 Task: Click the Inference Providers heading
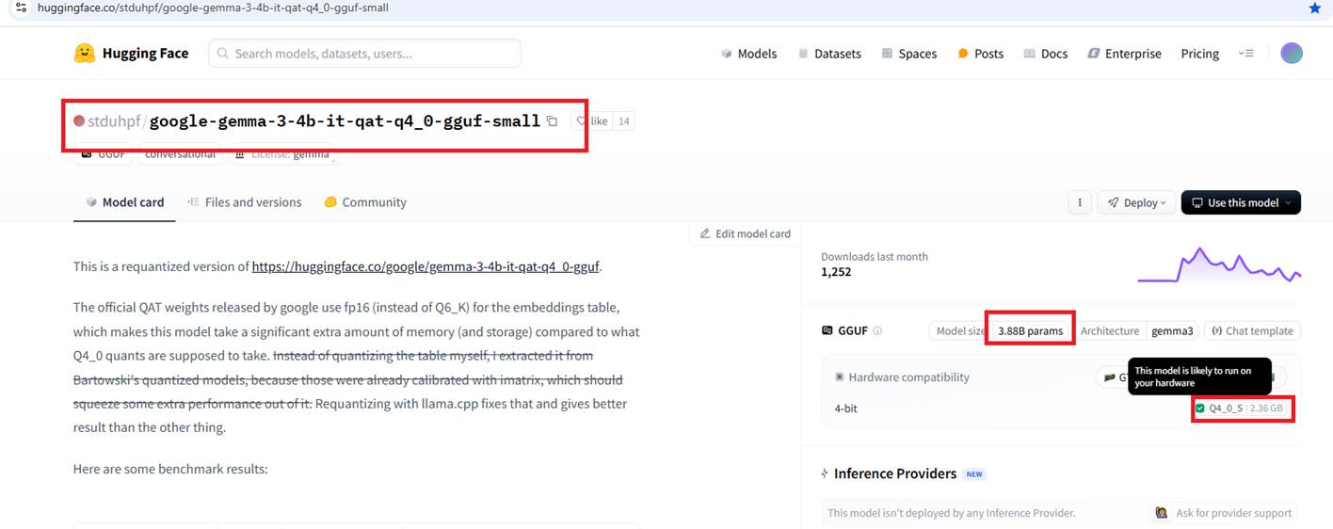coord(895,473)
